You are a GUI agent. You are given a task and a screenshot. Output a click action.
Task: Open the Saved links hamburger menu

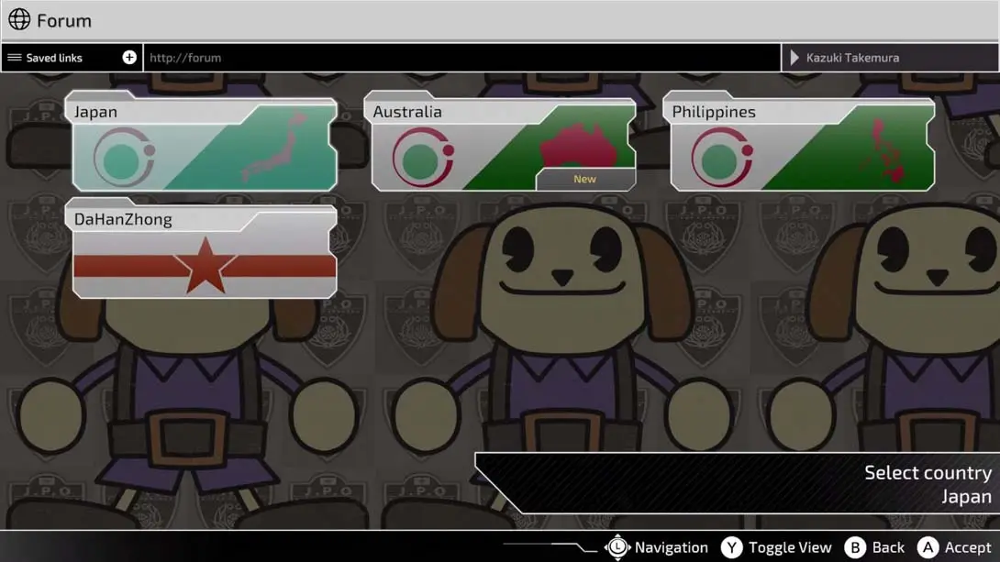[x=15, y=58]
